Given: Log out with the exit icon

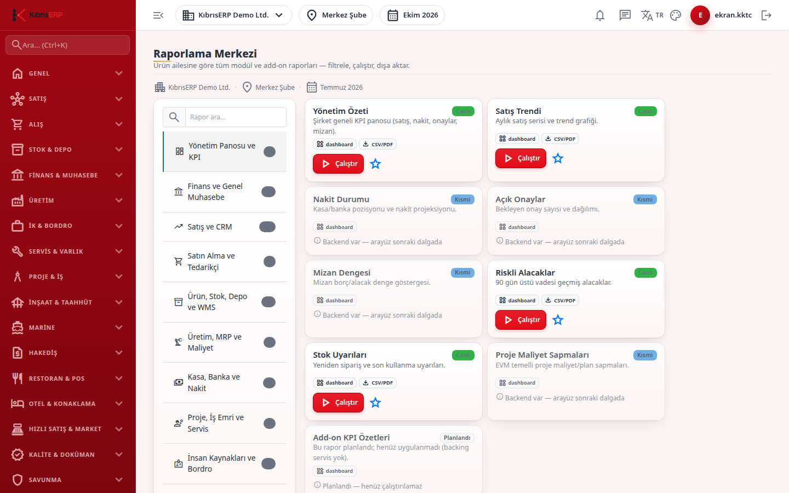Looking at the screenshot, I should (x=767, y=15).
